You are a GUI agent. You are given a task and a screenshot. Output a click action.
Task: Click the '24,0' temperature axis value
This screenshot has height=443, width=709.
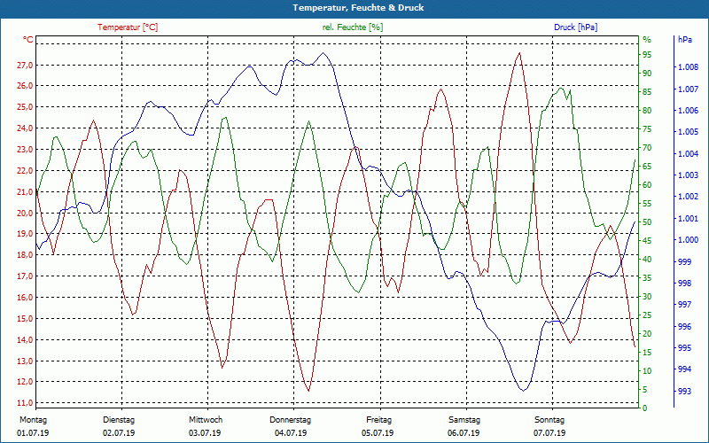click(25, 128)
